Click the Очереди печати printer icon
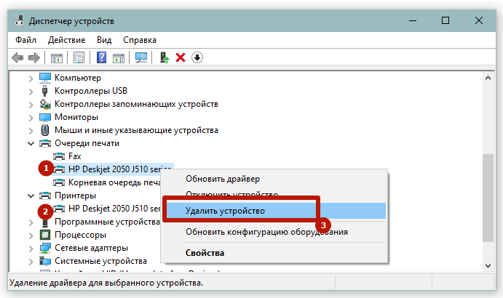Image resolution: width=503 pixels, height=298 pixels. pos(45,143)
